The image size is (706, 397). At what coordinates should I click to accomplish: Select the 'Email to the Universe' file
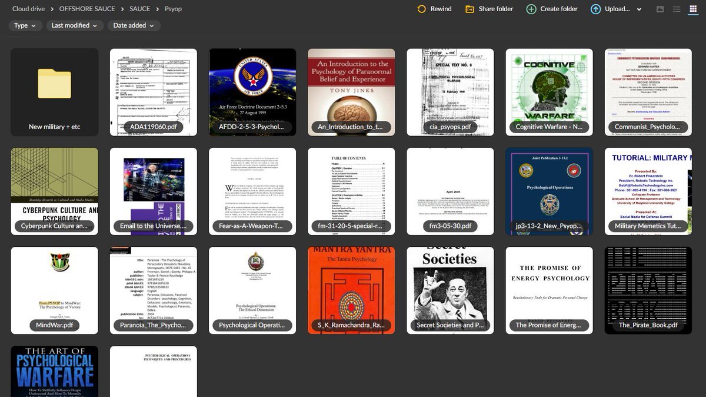[154, 191]
